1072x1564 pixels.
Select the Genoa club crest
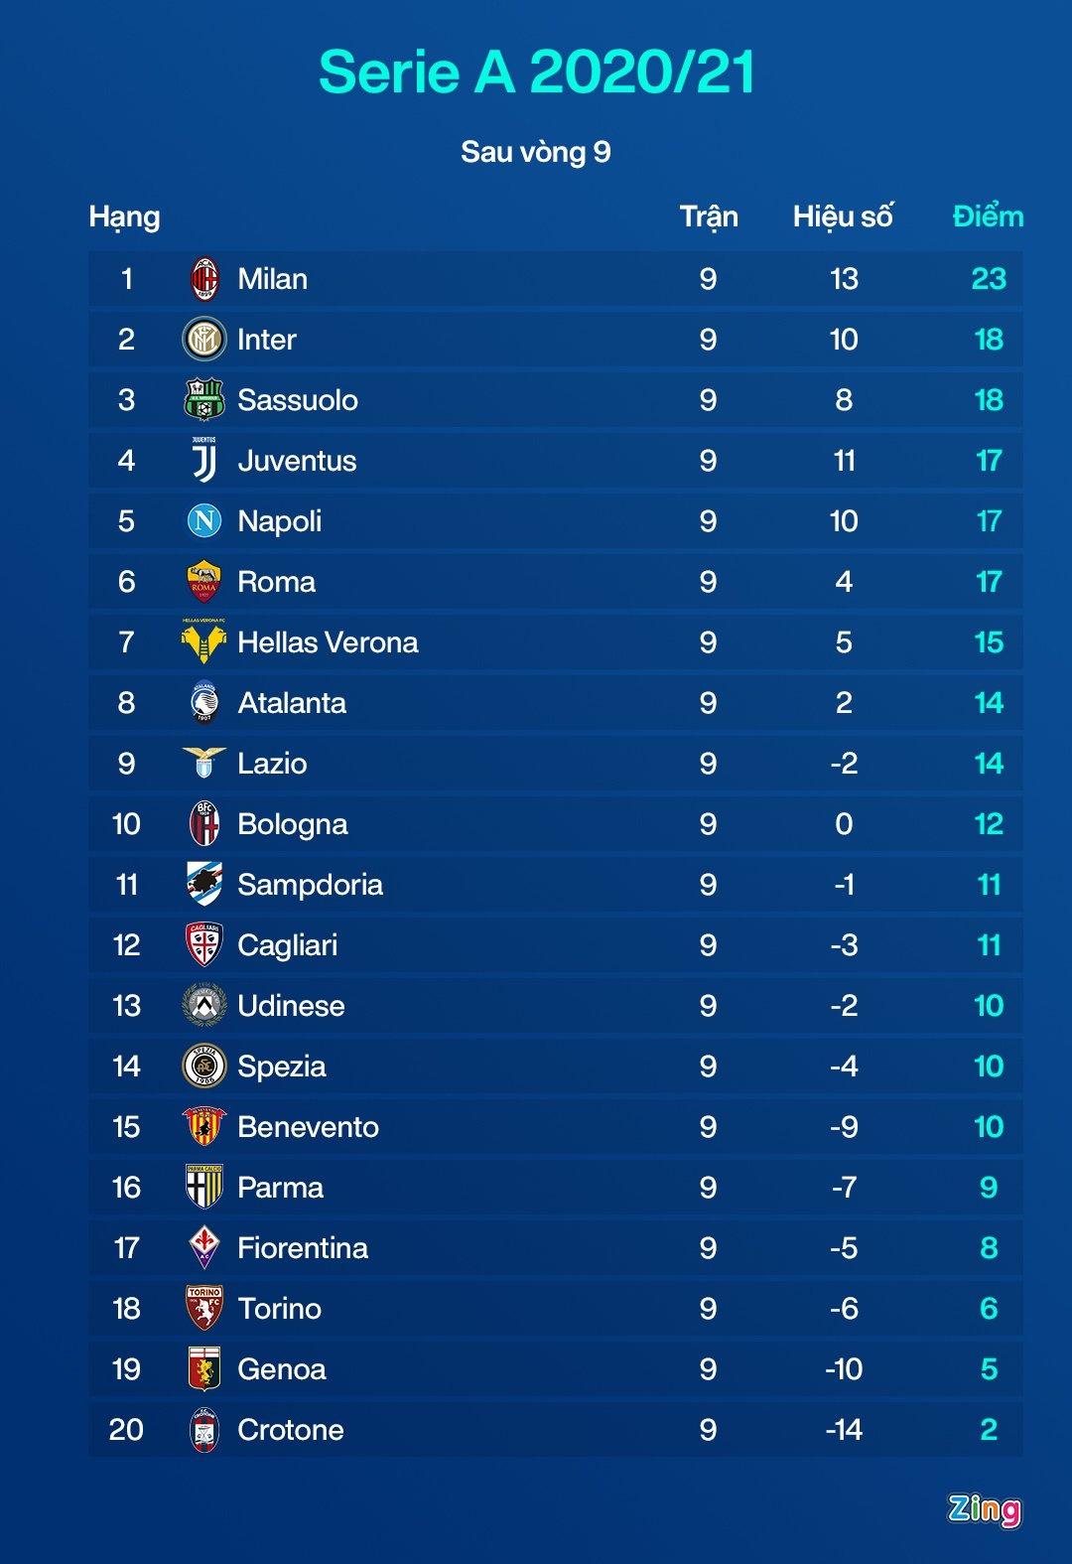pos(204,1368)
